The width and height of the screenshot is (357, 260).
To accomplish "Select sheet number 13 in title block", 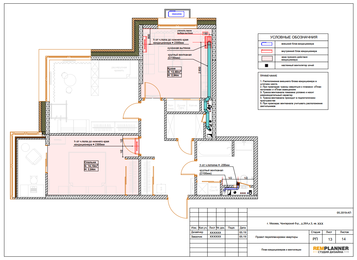I will click(330, 239).
